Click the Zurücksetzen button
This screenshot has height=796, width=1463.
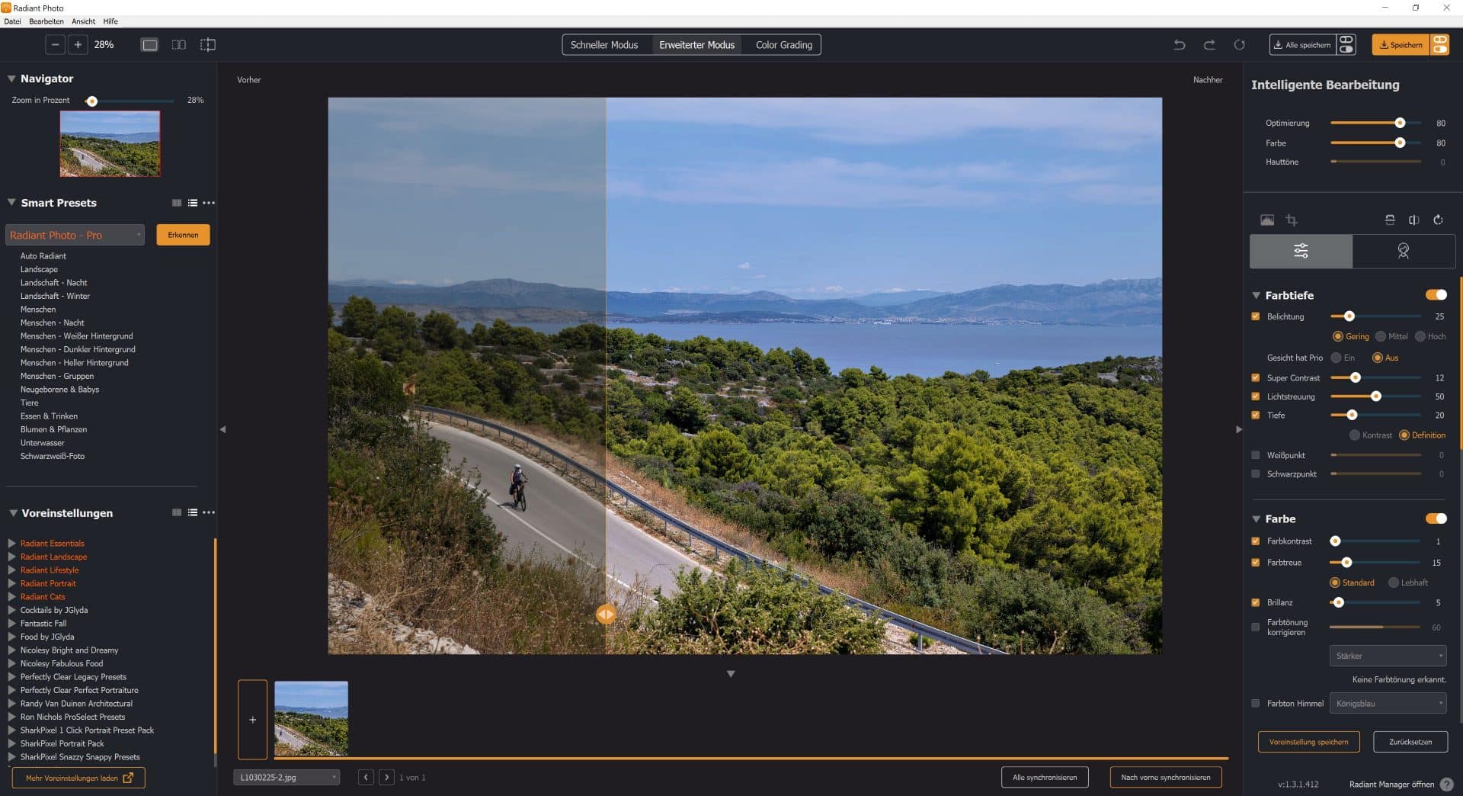(1410, 742)
